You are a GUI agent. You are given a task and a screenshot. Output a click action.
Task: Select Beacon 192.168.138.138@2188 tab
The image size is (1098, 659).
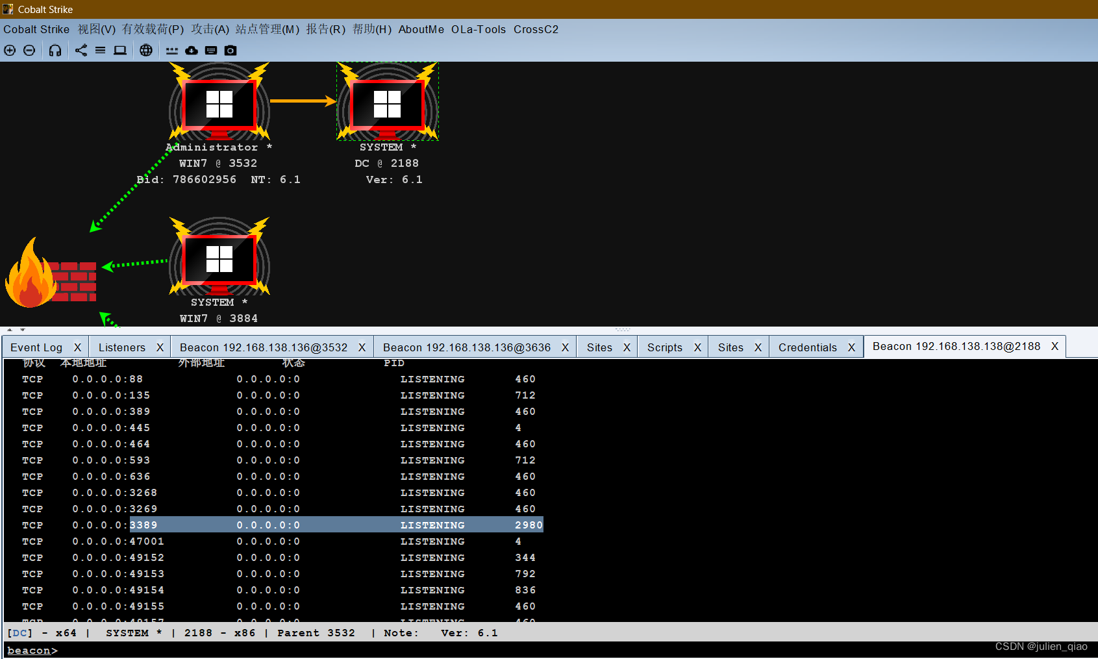click(x=956, y=346)
